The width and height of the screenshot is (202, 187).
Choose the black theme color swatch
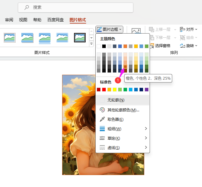pyautogui.click(x=104, y=46)
